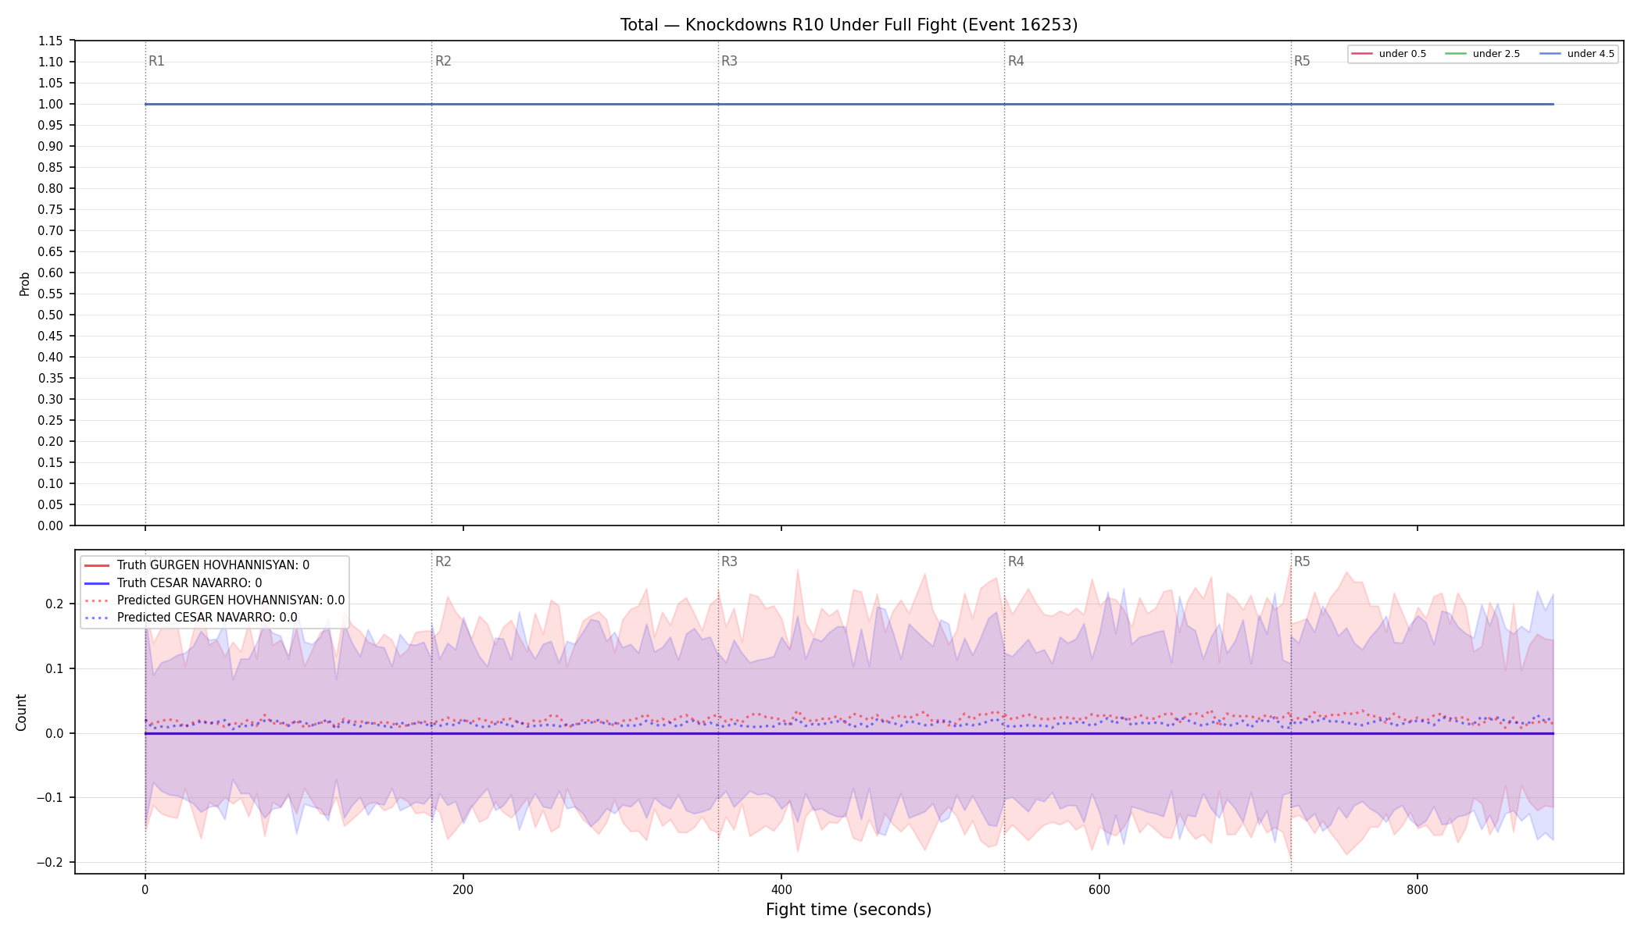1641x937 pixels.
Task: Click the R3 marker in bottom chart
Action: click(x=729, y=561)
